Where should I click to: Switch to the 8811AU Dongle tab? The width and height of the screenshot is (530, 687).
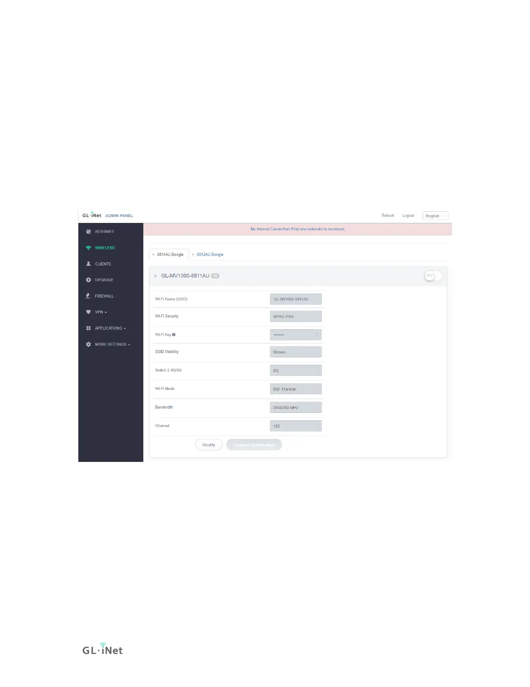(168, 255)
